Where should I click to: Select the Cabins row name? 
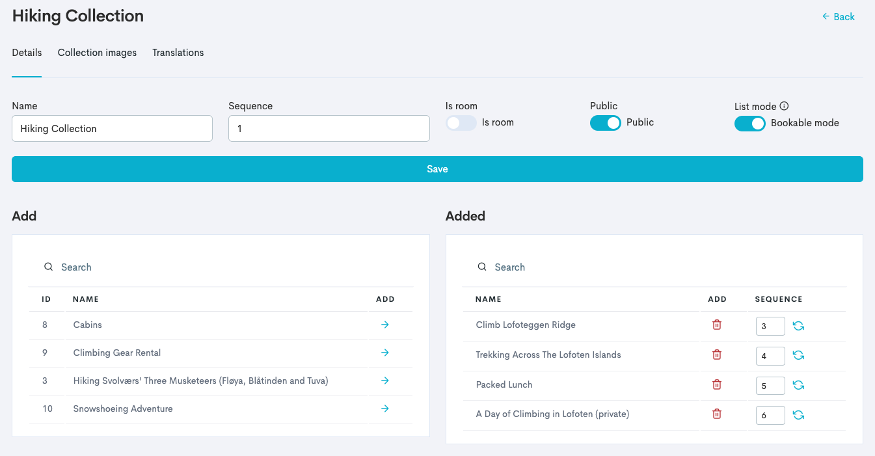[x=88, y=325]
